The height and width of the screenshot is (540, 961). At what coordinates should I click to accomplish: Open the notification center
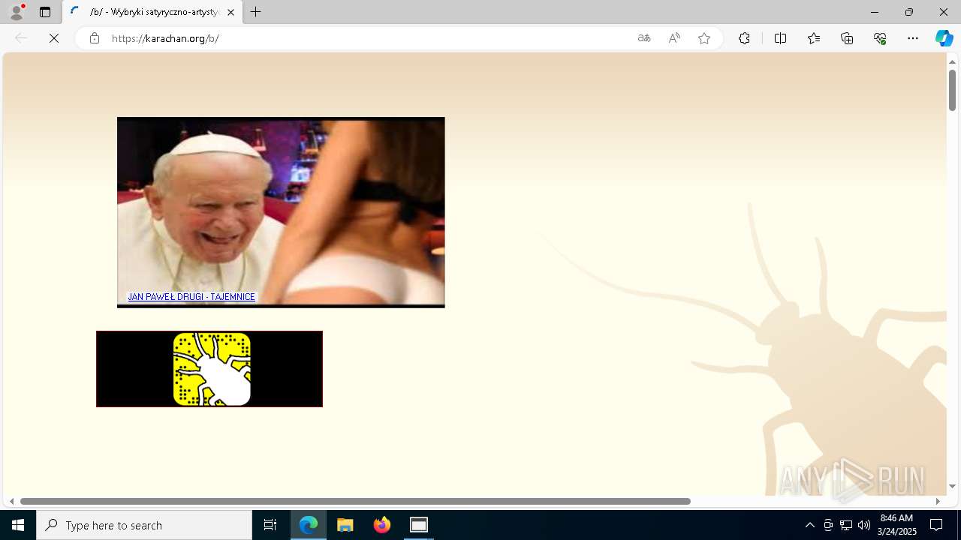[936, 525]
